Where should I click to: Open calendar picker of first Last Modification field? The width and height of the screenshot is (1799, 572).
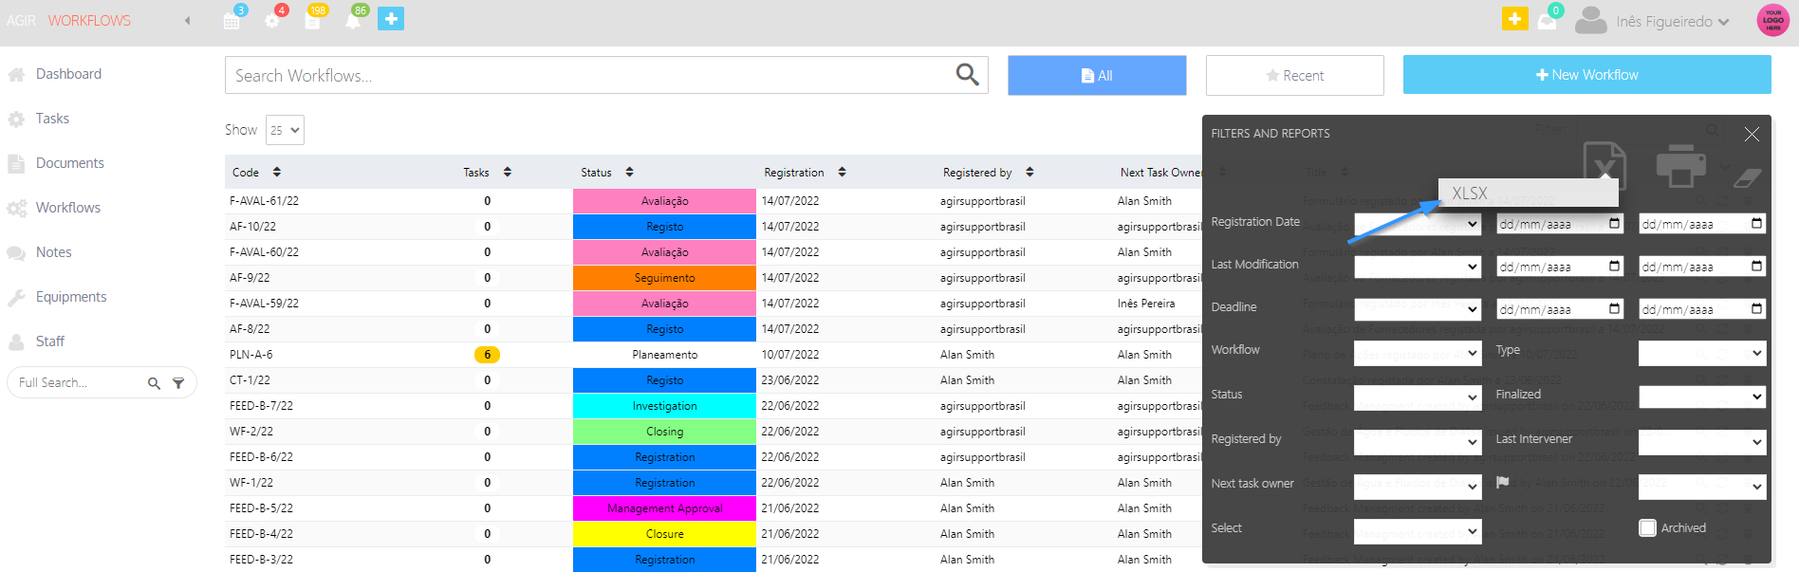point(1614,267)
